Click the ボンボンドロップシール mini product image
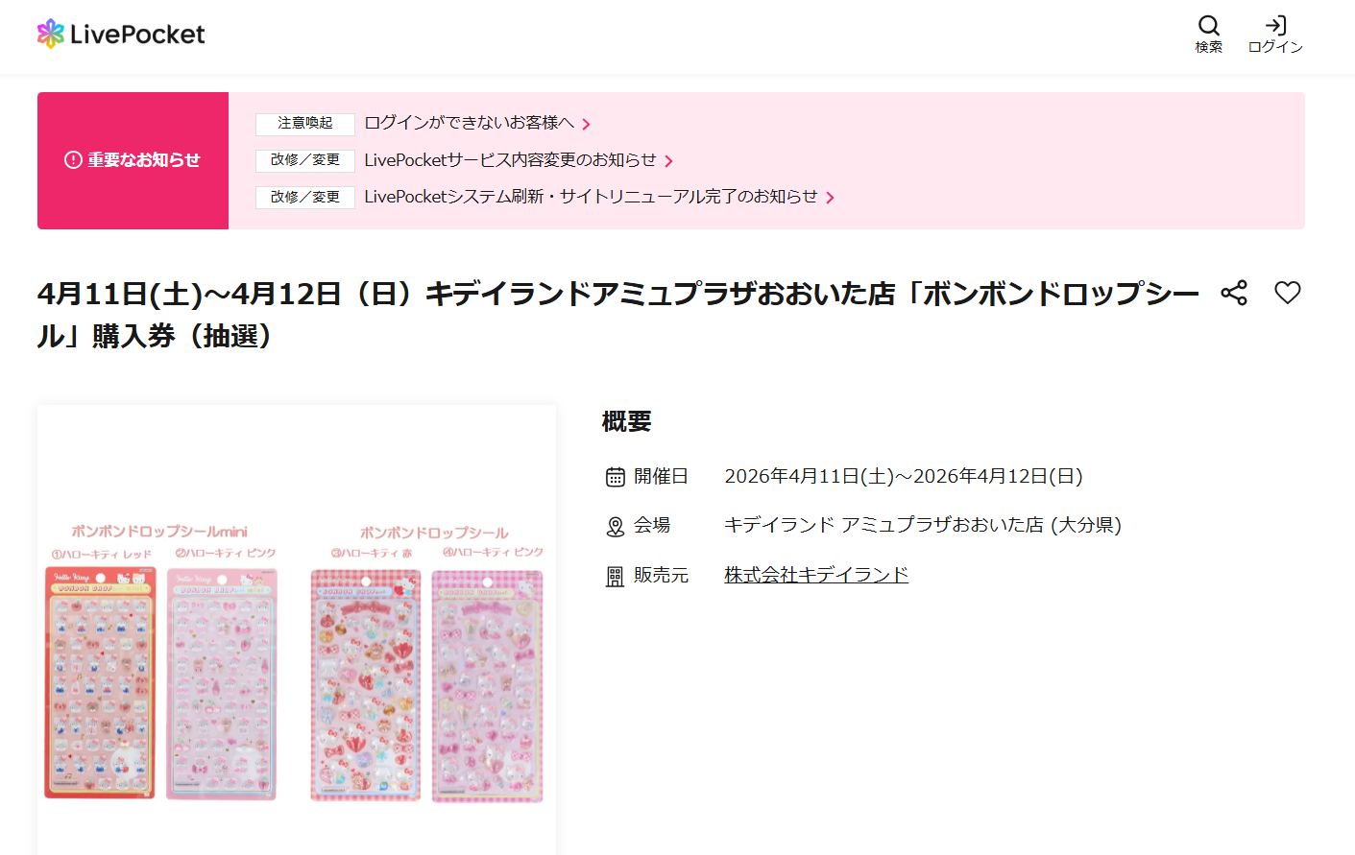The width and height of the screenshot is (1355, 855). [160, 662]
